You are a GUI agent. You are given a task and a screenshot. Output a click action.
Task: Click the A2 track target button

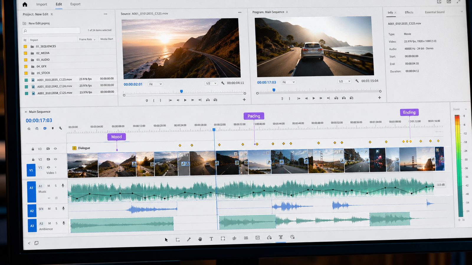click(x=32, y=211)
